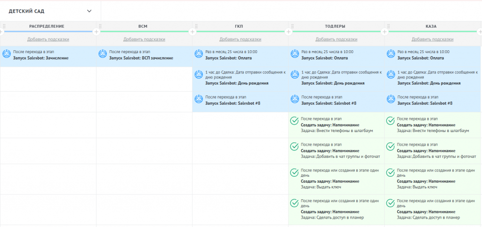Click checkmark icon of планер task in ТОДЛЕРЫ

tap(295, 203)
